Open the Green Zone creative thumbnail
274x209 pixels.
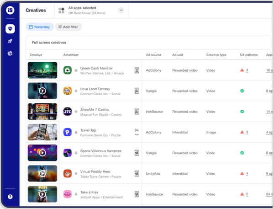tap(42, 70)
